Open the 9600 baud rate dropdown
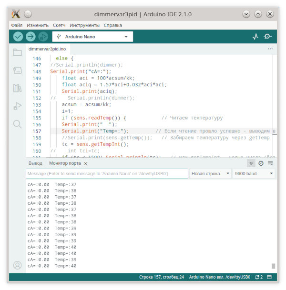 (x=254, y=174)
